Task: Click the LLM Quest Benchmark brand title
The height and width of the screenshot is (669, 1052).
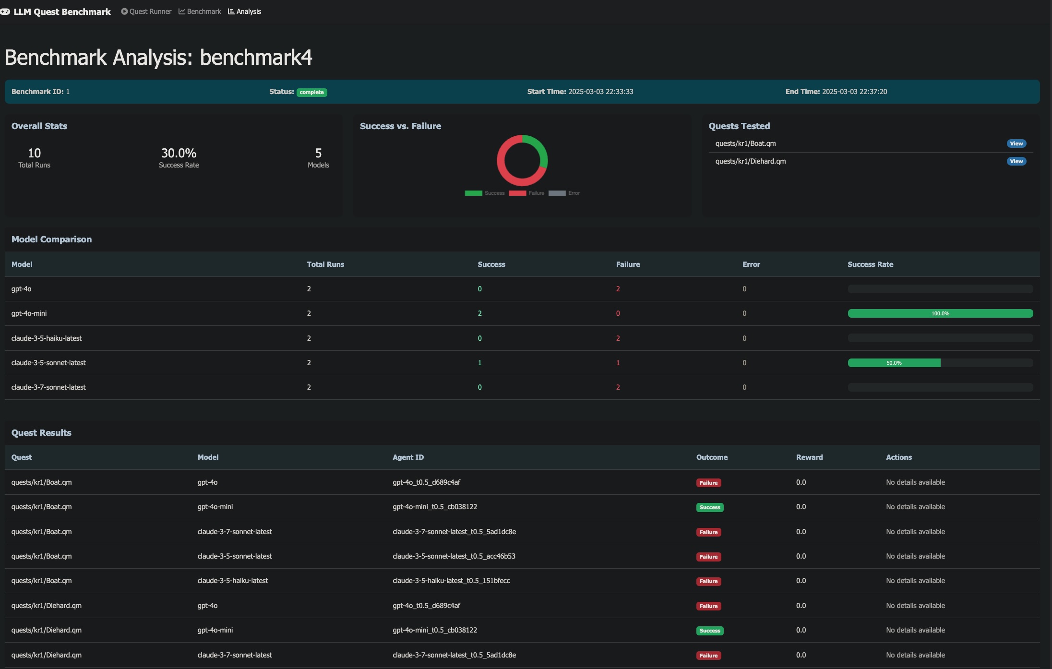Action: [62, 12]
